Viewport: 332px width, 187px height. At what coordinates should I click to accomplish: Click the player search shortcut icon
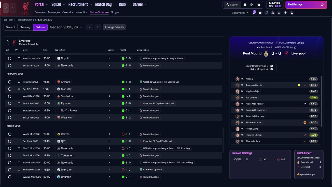point(273,13)
